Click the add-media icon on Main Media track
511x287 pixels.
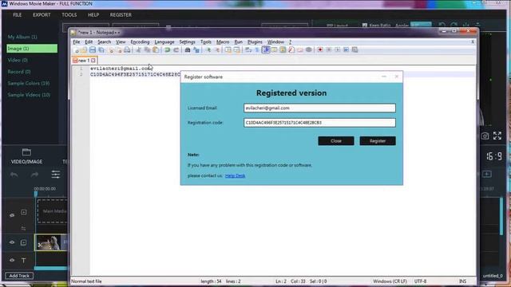coord(23,212)
